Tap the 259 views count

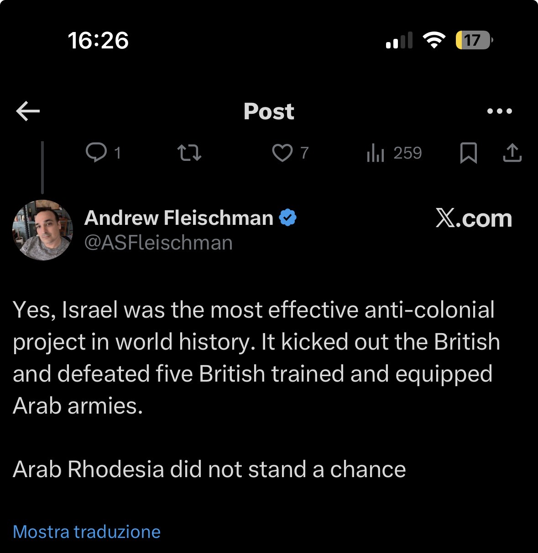[x=407, y=153]
